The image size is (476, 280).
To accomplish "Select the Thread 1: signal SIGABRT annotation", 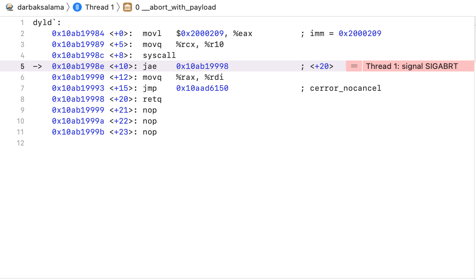I will coord(412,66).
